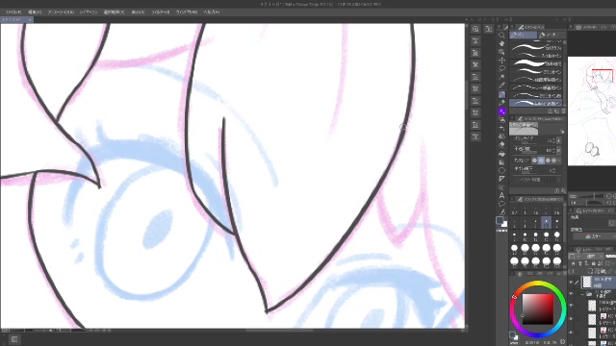This screenshot has height=346, width=616.
Task: Expand anti-aliasing dropdown arrow
Action: pos(559,161)
